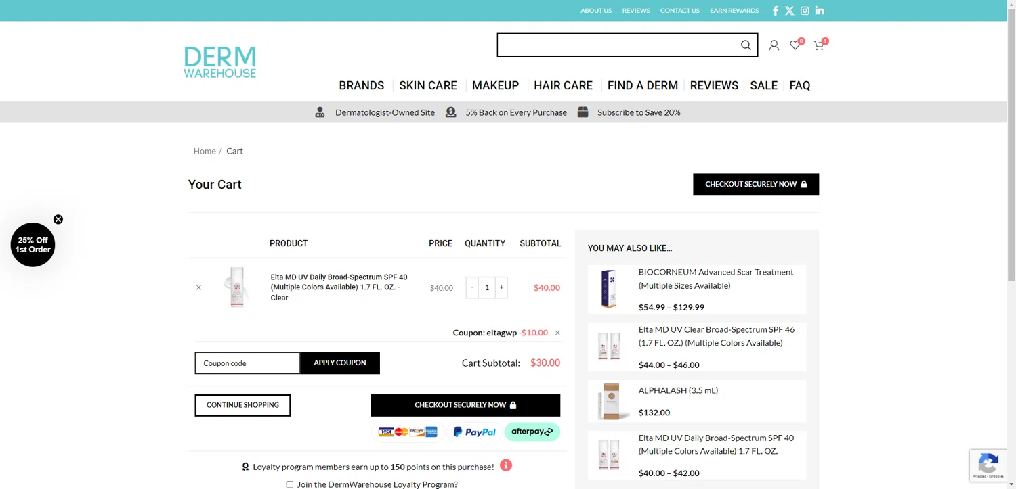This screenshot has height=489, width=1016.
Task: Click the top Checkout Securely Now button
Action: point(756,185)
